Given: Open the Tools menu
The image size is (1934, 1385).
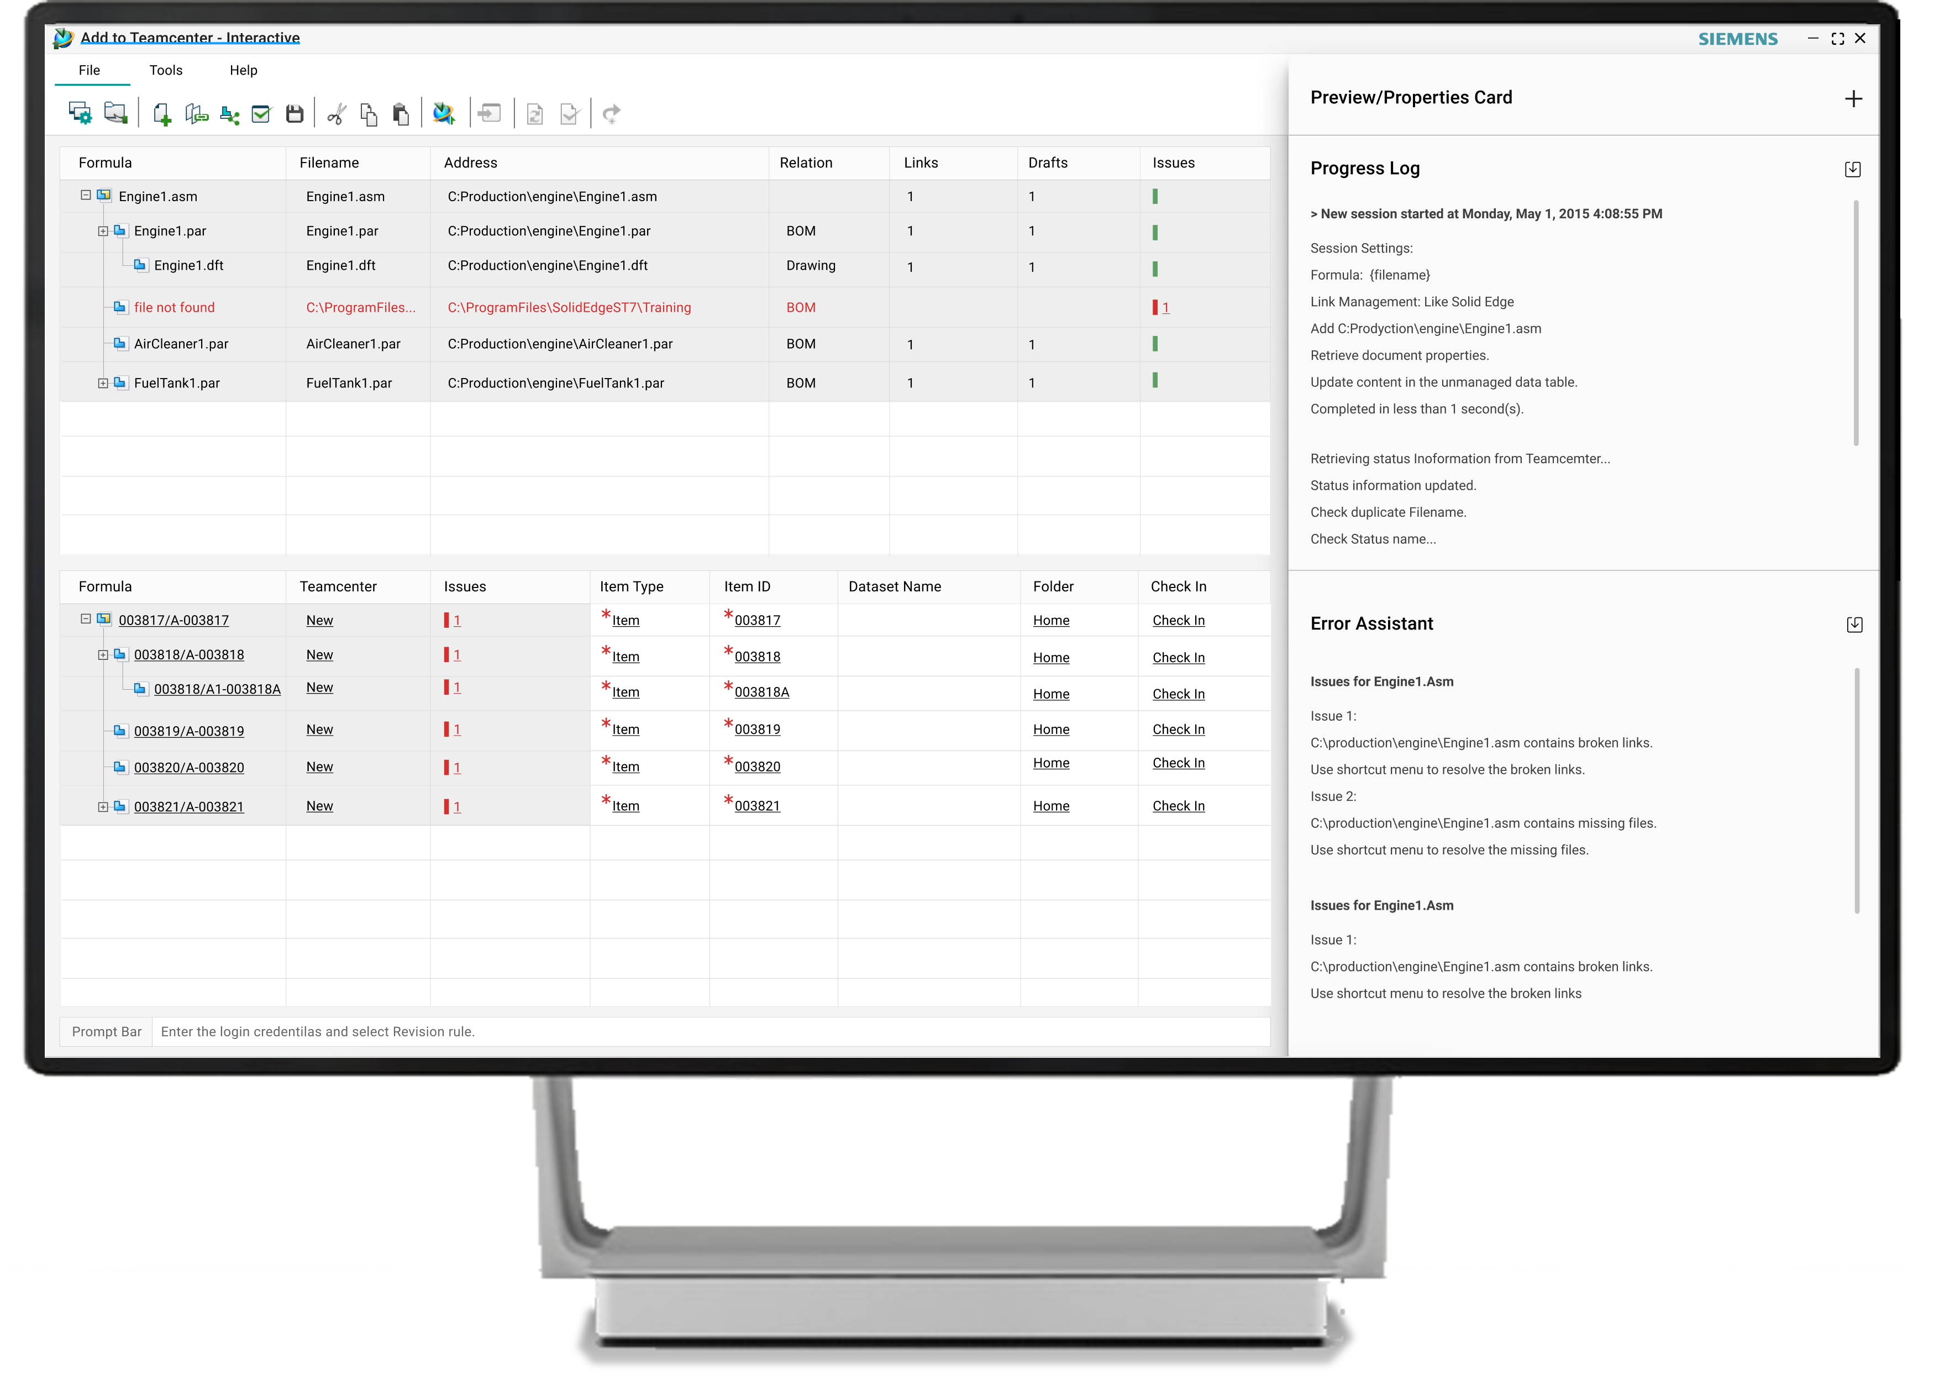Looking at the screenshot, I should [165, 70].
